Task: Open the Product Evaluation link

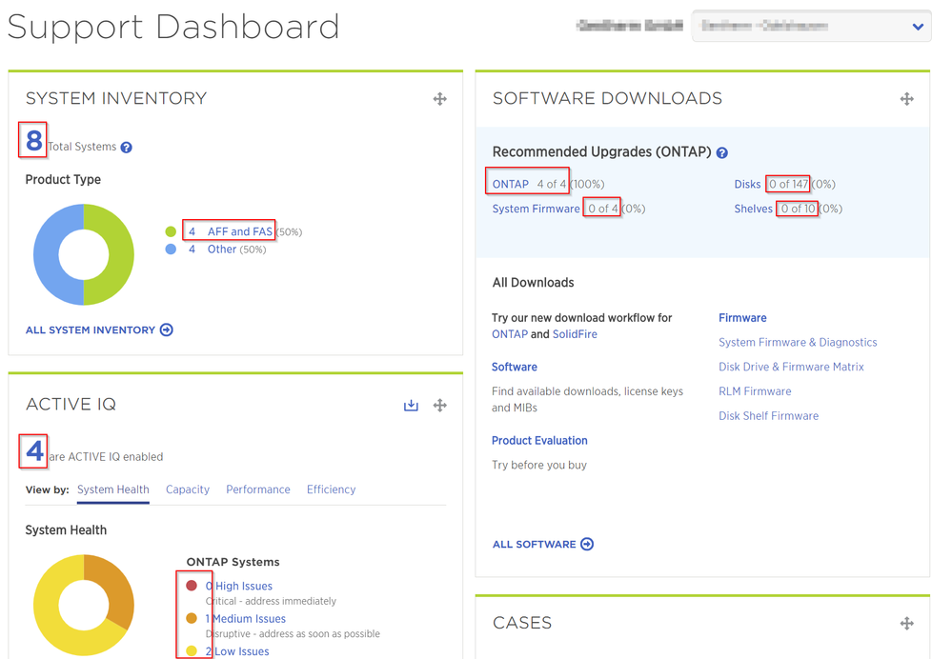Action: tap(539, 441)
